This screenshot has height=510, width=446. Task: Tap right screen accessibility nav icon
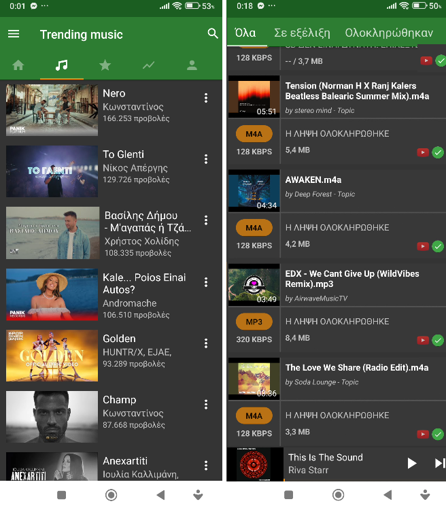(x=425, y=495)
